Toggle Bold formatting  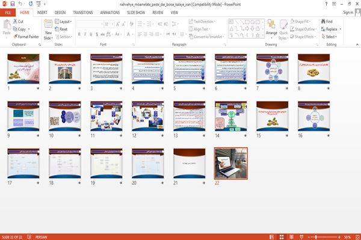[x=79, y=34]
